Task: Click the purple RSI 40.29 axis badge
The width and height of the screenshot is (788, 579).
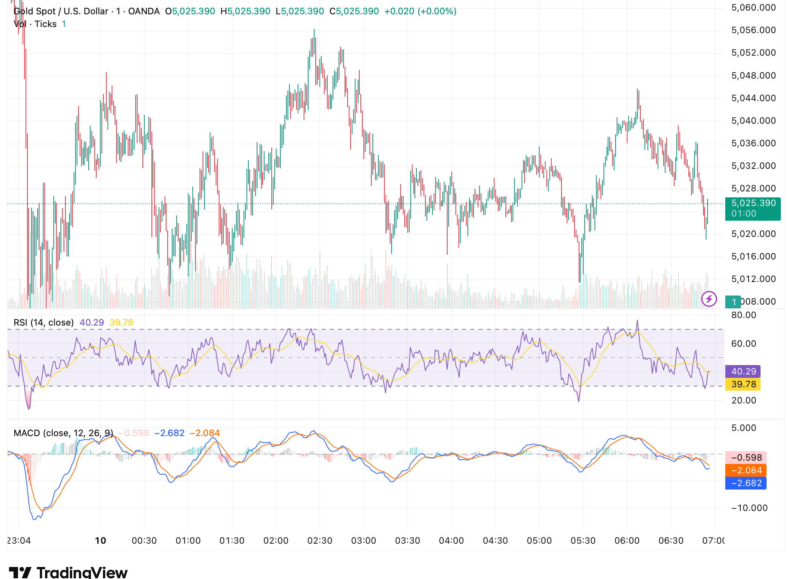Action: (x=743, y=371)
